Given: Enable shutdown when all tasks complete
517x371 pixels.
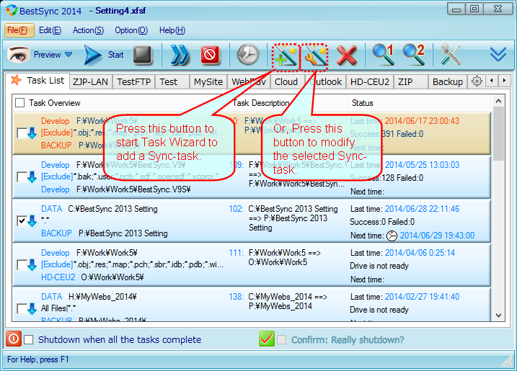Looking at the screenshot, I should pyautogui.click(x=29, y=340).
